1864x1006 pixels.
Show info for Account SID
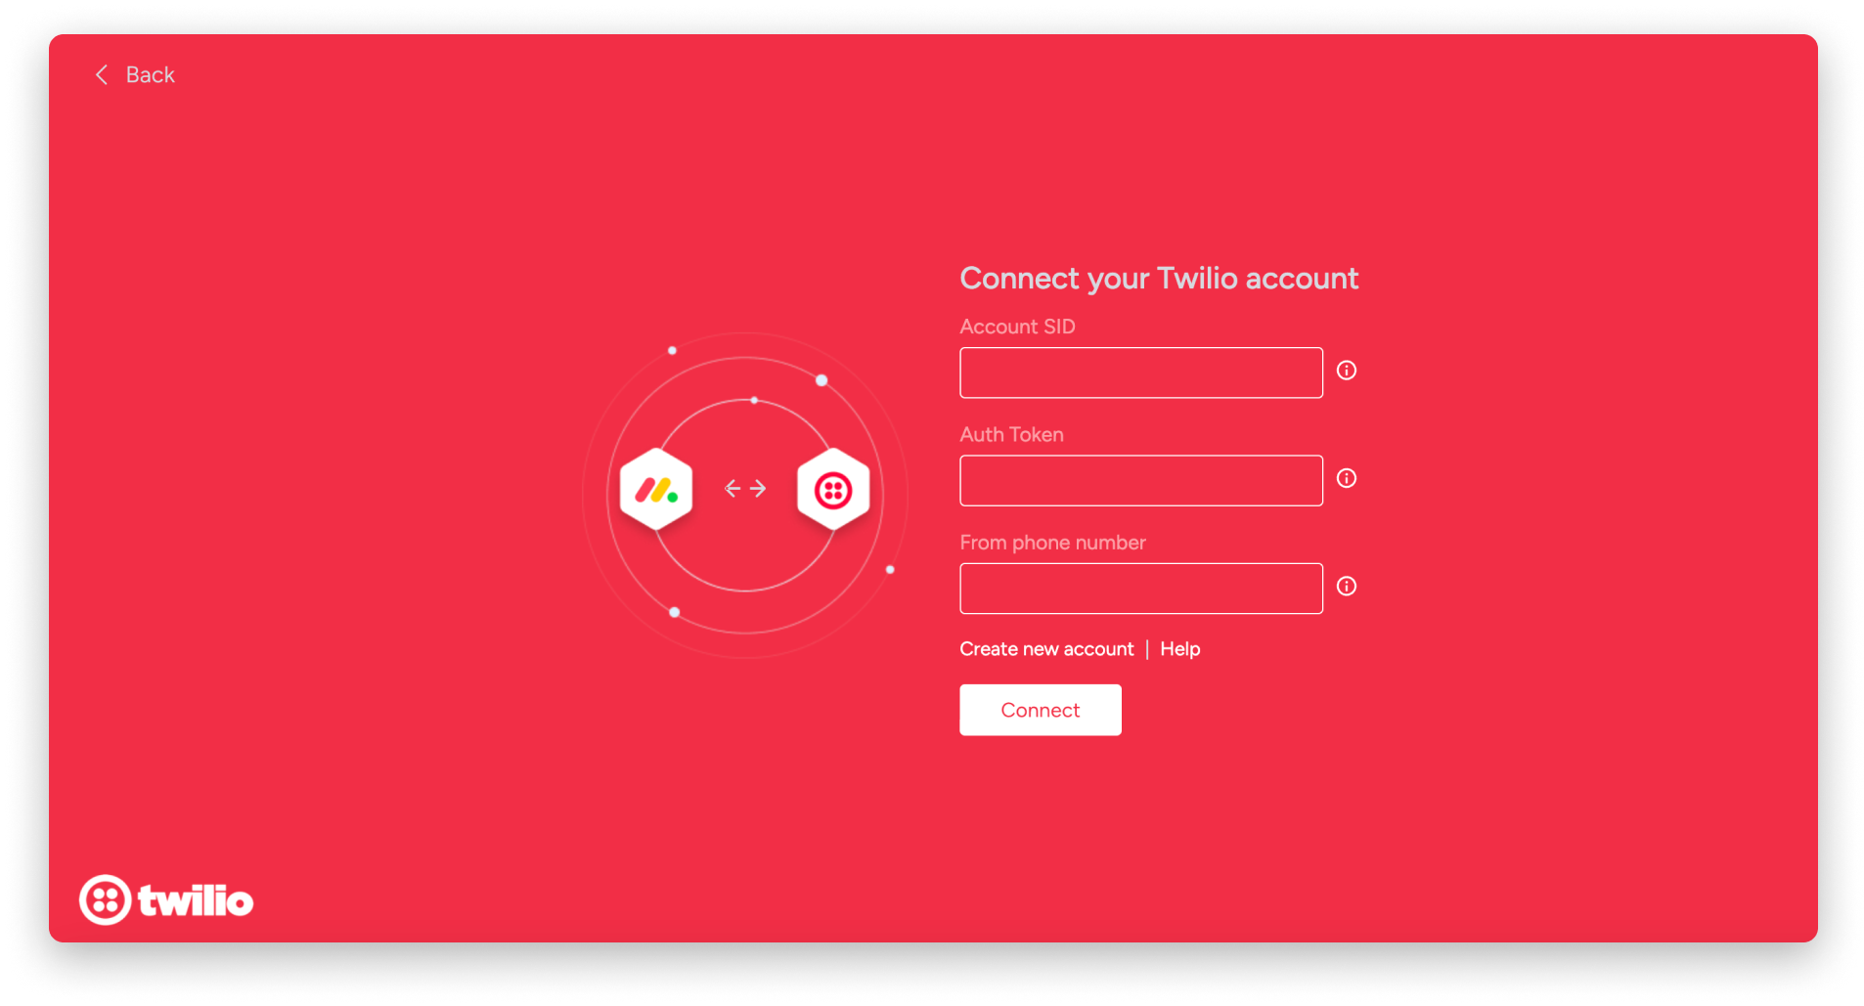coord(1347,371)
